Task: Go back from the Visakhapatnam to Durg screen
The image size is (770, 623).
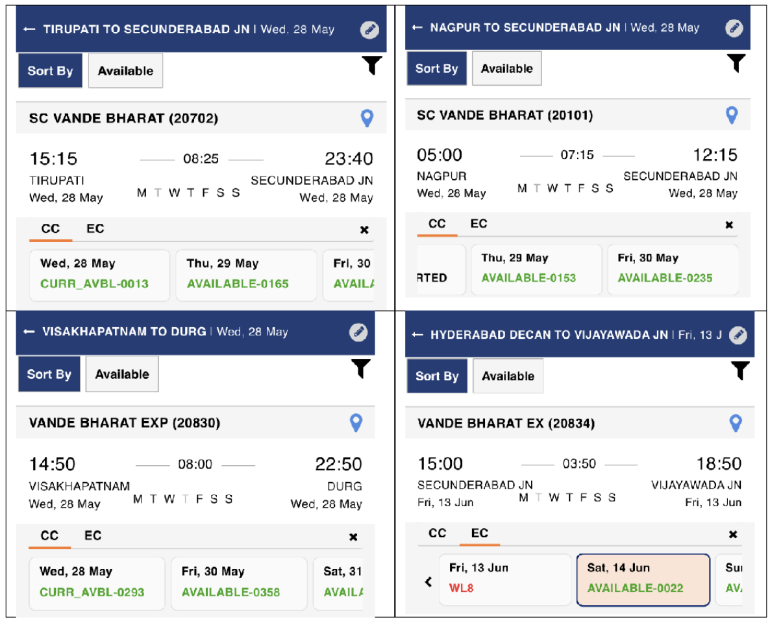Action: tap(29, 332)
